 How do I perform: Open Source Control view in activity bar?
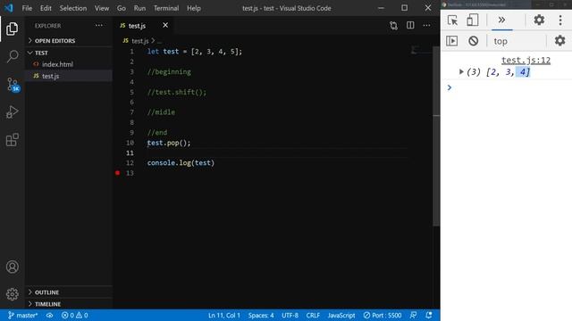click(13, 85)
